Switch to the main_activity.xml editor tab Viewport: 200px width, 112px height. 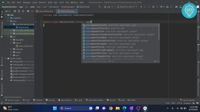[46, 11]
